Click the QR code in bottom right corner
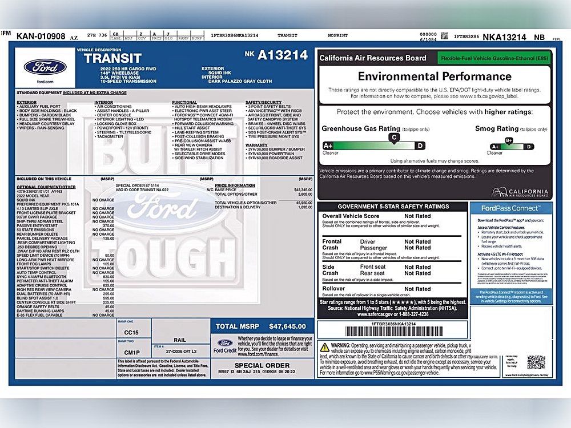Viewport: 571px width, 428px height. (x=536, y=362)
